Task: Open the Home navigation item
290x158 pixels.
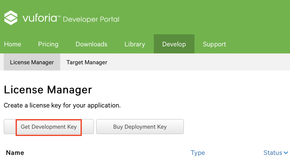Action: (12, 44)
